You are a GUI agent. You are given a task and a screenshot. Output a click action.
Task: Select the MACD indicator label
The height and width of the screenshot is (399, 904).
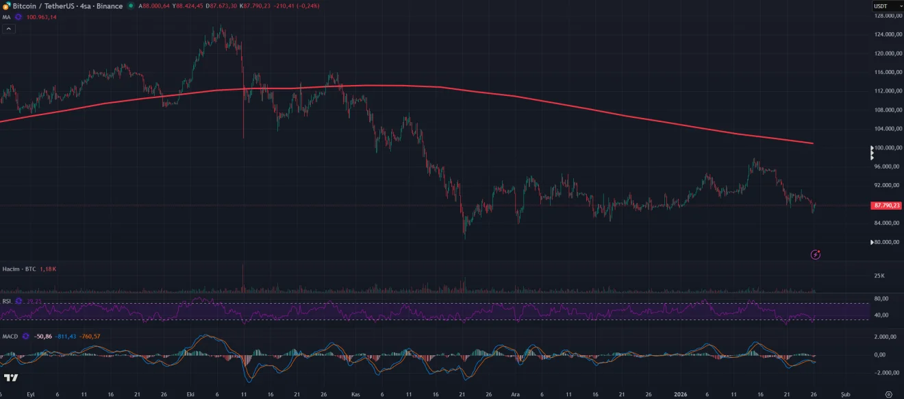pos(10,337)
